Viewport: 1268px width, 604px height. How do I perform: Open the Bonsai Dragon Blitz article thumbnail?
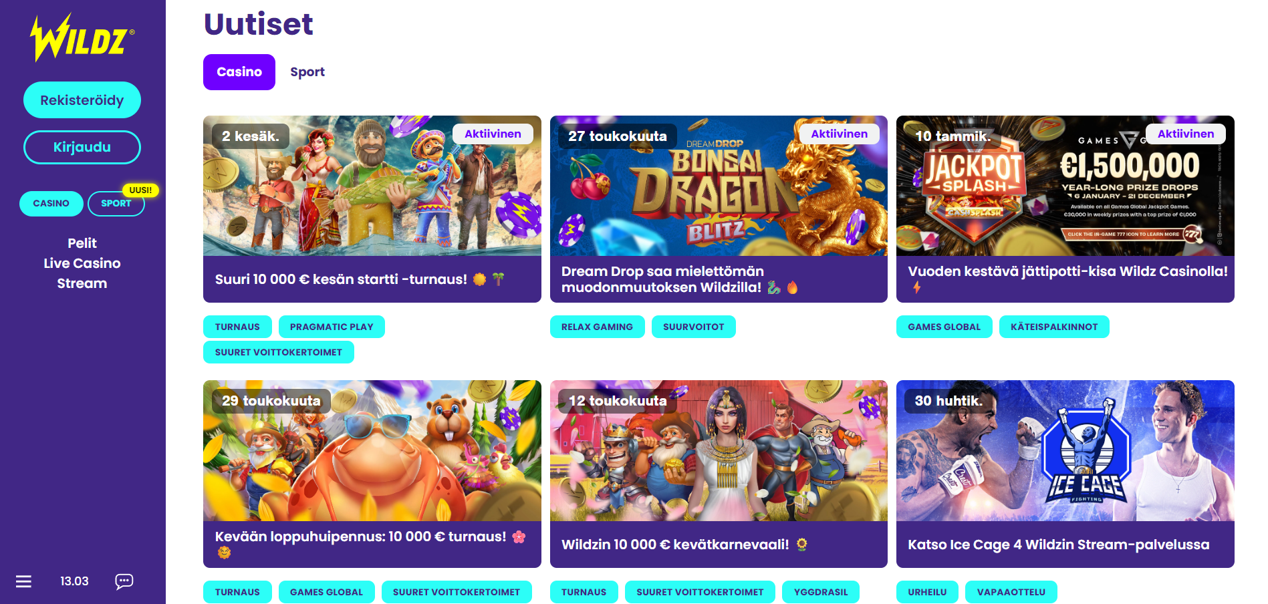(719, 186)
